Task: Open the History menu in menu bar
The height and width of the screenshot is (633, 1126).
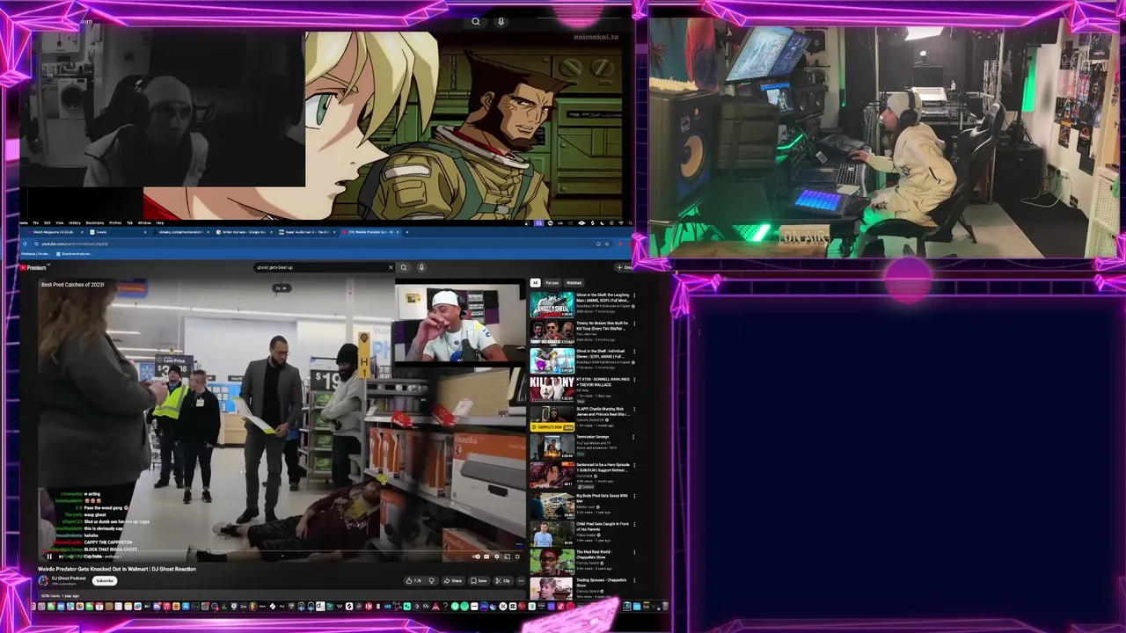Action: (75, 222)
